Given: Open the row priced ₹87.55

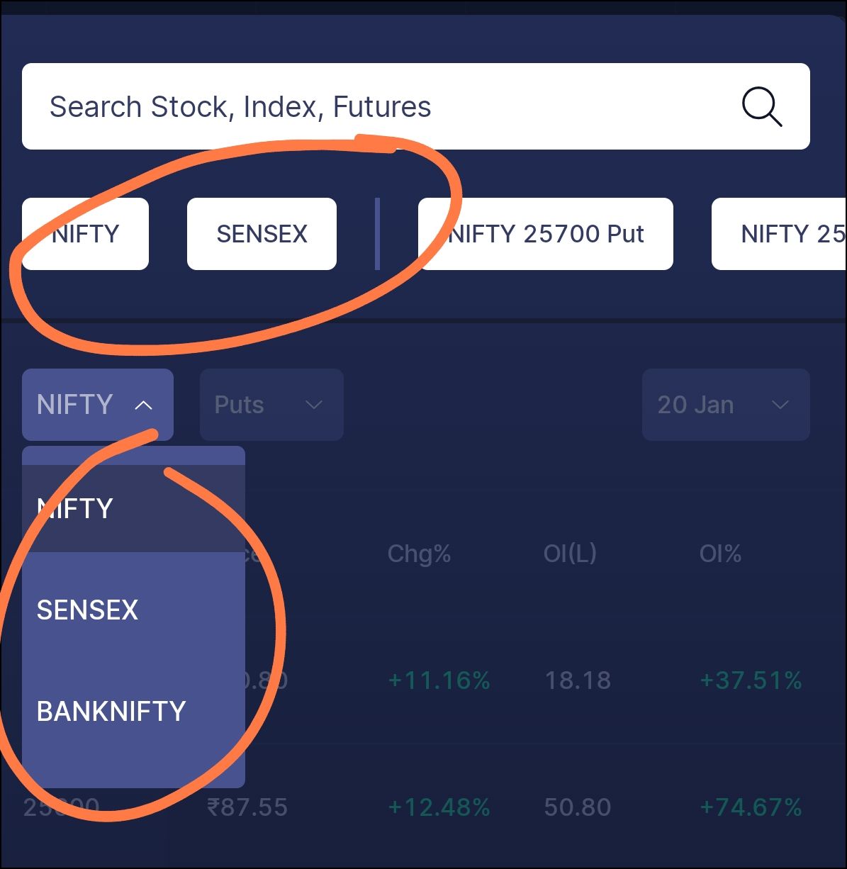Looking at the screenshot, I should (423, 807).
